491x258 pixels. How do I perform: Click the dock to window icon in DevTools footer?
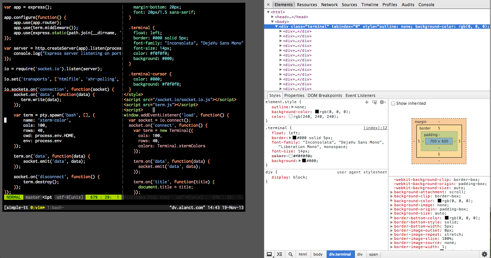269,254
